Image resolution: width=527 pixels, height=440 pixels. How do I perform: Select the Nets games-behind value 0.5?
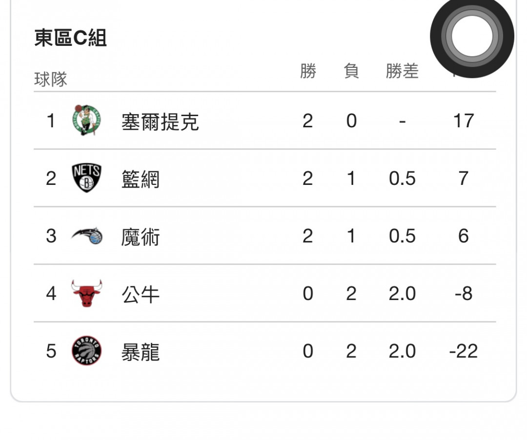(402, 179)
